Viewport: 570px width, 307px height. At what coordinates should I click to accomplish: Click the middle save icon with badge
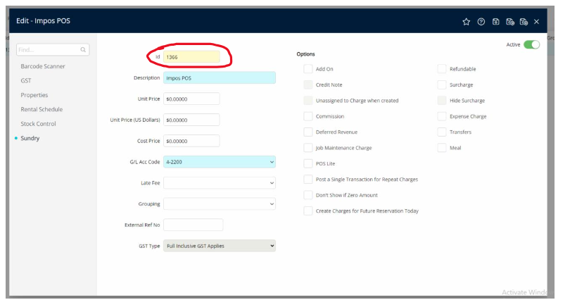[x=510, y=22]
